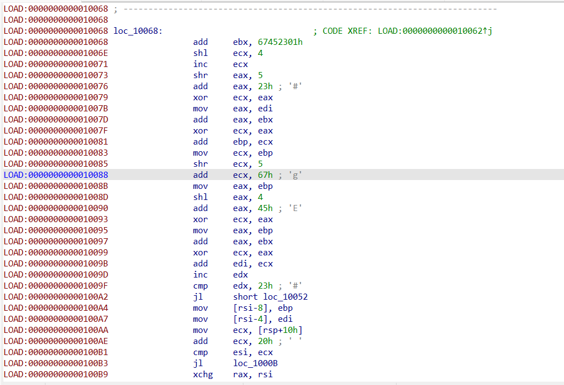Select the cmp esi, ecx instruction
Viewport: 564px width, 385px height.
(233, 353)
